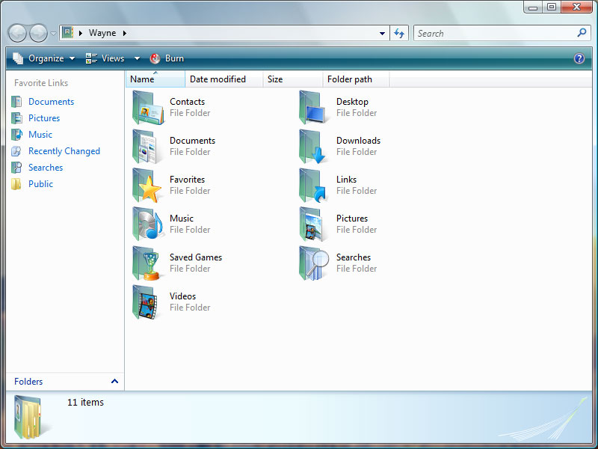Screen dimensions: 598x449
Task: Go forward with the Forward arrow button
Action: (x=38, y=33)
